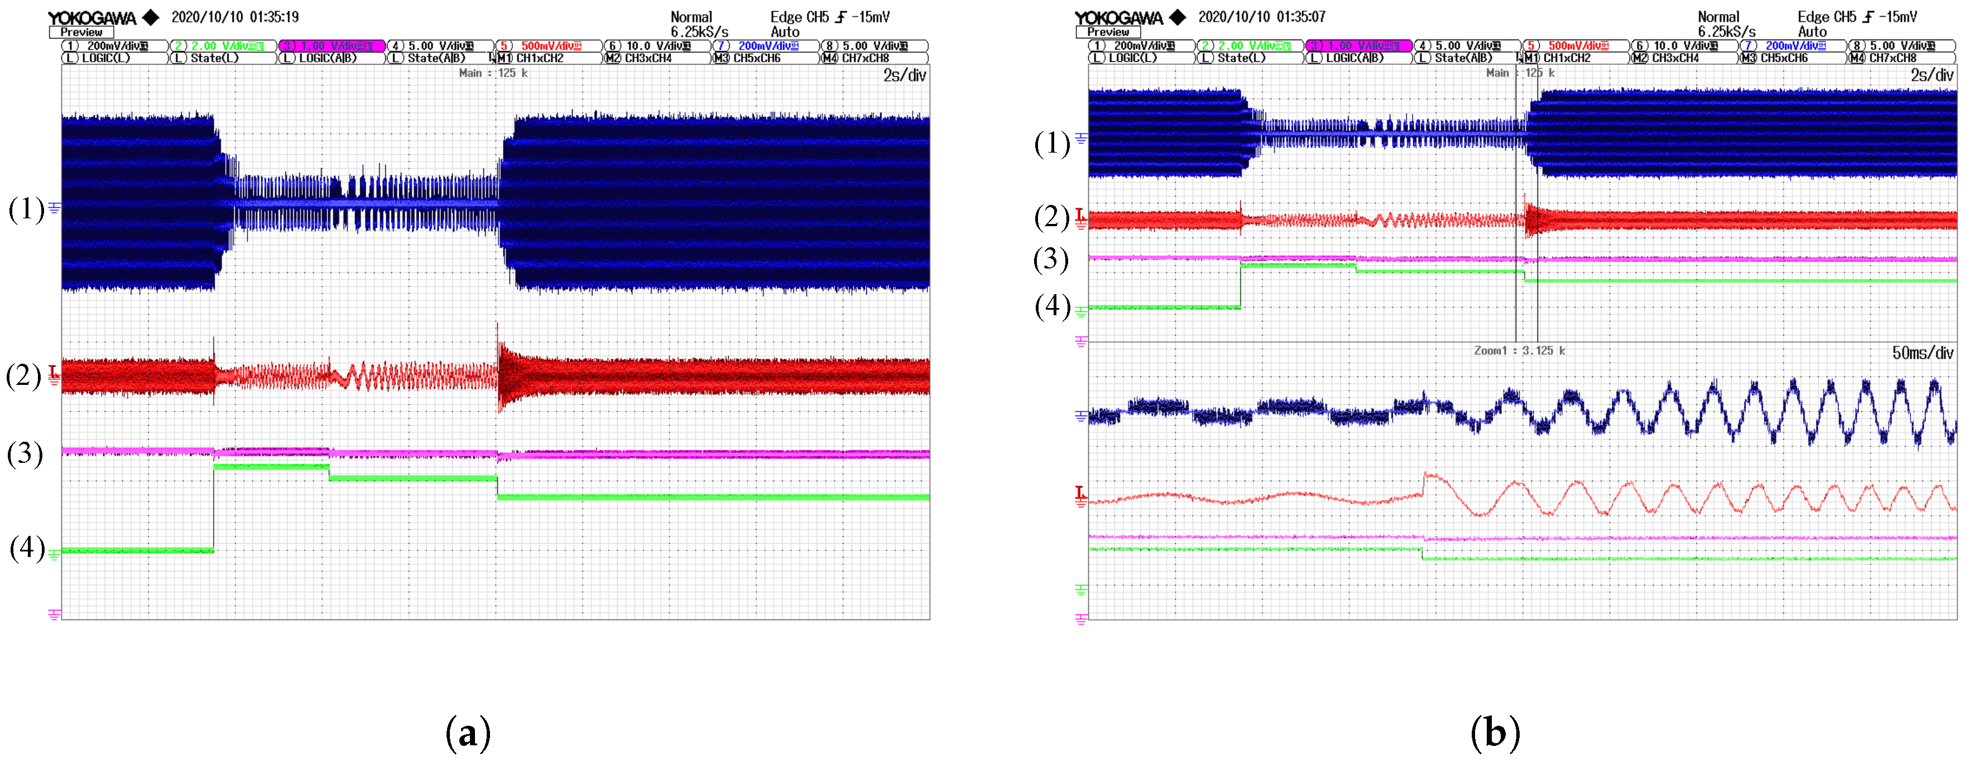
Task: Click the M1 badge in panel (a)
Action: pyautogui.click(x=505, y=58)
